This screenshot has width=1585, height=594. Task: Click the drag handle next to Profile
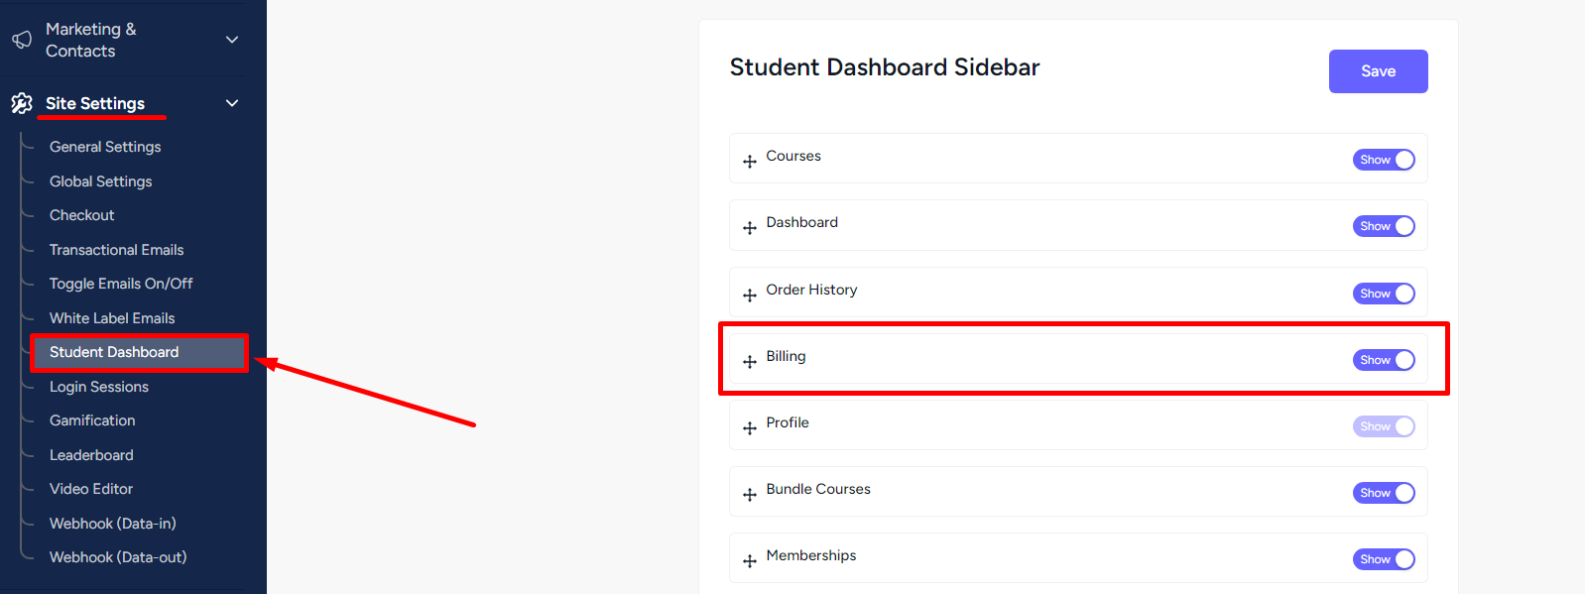(x=750, y=428)
